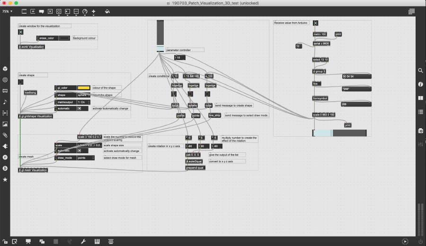Screen dimensions: 426x246
Task: Open the Max Console (wrench icon)
Action: tap(83, 241)
